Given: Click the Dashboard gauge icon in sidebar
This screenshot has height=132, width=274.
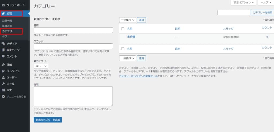Looking at the screenshot, I should pyautogui.click(x=3, y=5).
